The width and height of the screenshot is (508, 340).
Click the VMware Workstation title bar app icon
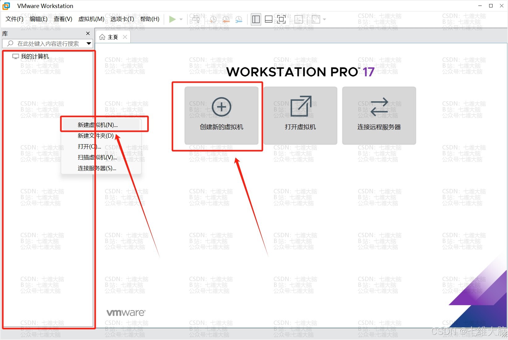6,6
